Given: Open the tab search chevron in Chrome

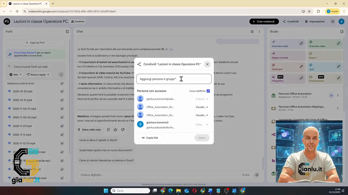Looking at the screenshot, I should pyautogui.click(x=3, y=4).
